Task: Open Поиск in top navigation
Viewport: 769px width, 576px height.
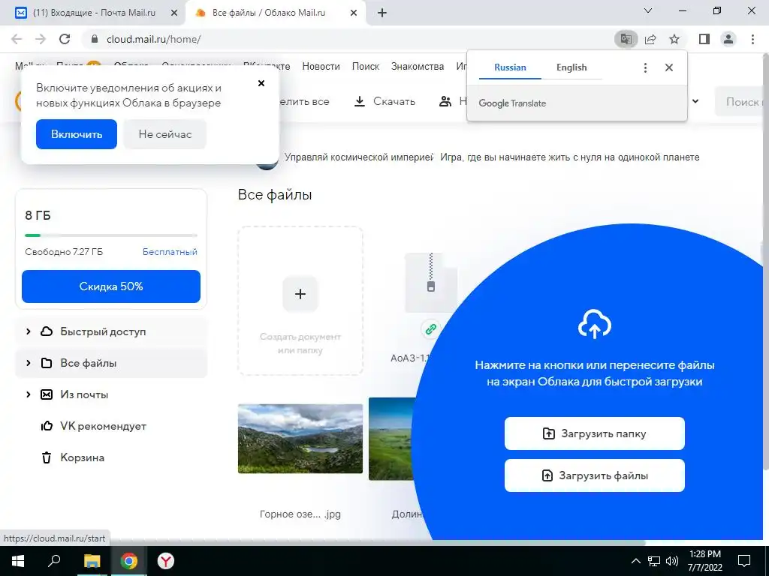Action: [366, 66]
